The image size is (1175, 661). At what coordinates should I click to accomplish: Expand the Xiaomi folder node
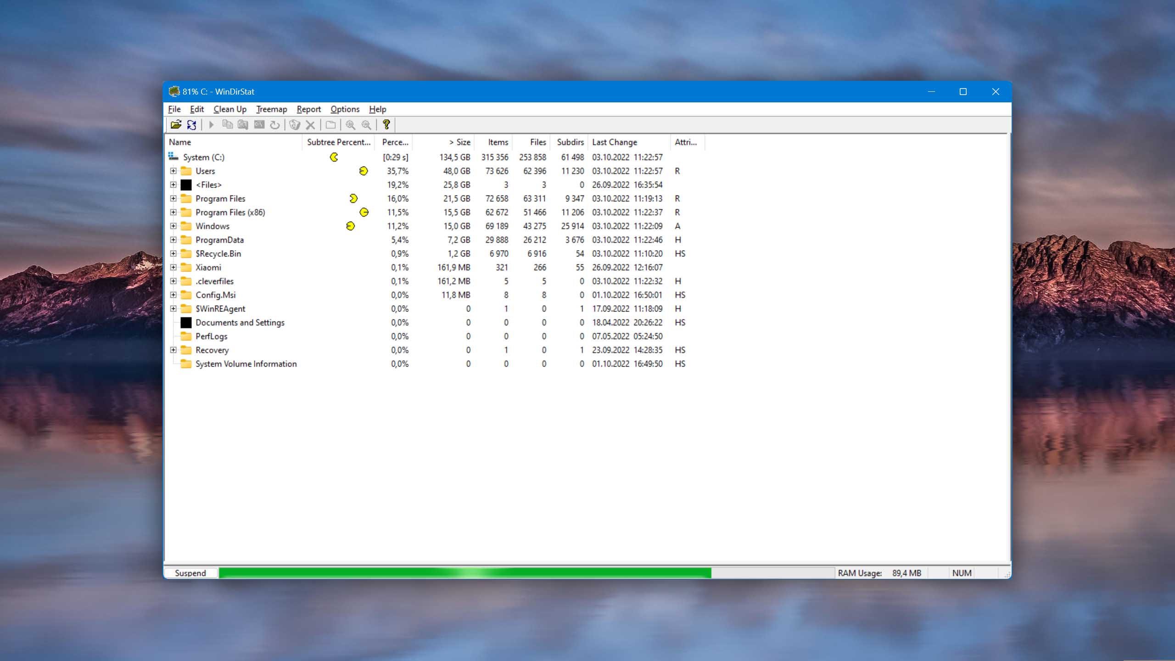(x=173, y=267)
